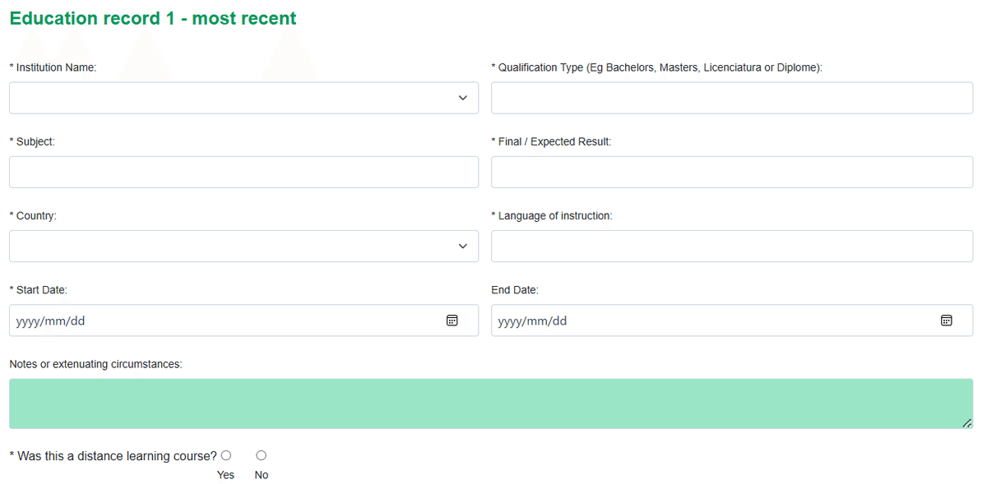Focus the Final / Expected Result field
The width and height of the screenshot is (987, 484).
click(x=731, y=173)
